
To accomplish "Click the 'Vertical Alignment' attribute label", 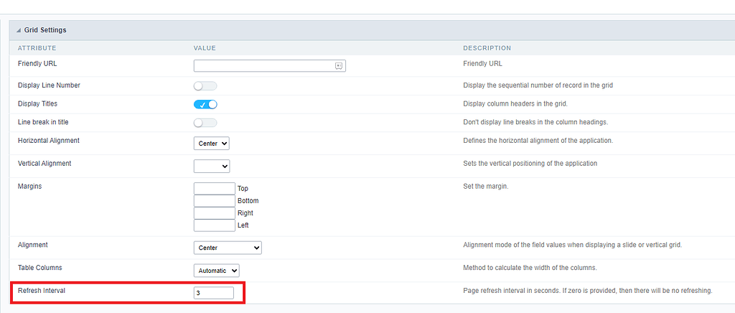I will tap(45, 164).
